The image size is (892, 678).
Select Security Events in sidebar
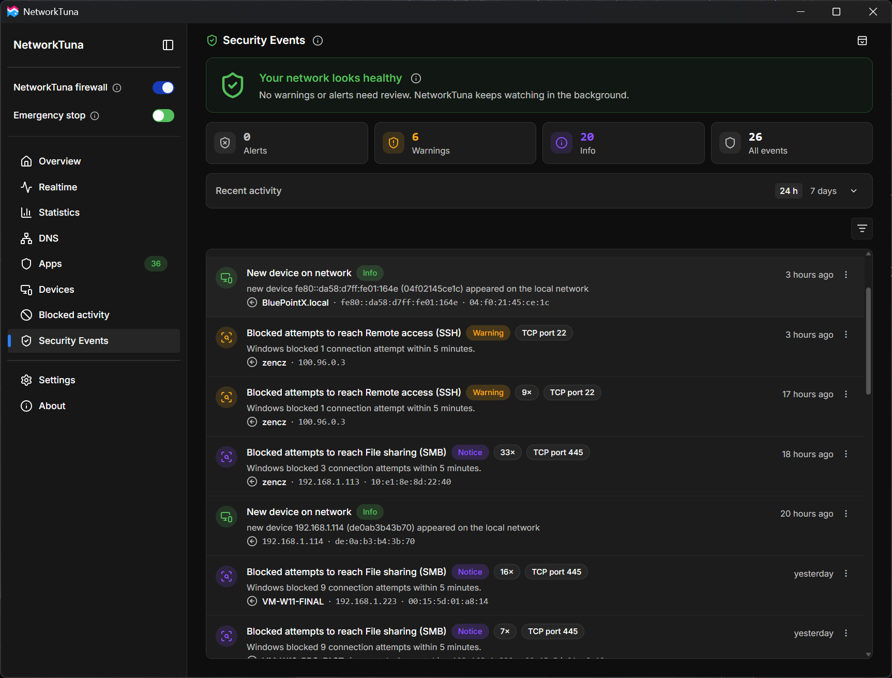point(94,341)
